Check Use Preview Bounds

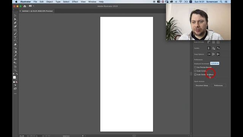point(195,67)
